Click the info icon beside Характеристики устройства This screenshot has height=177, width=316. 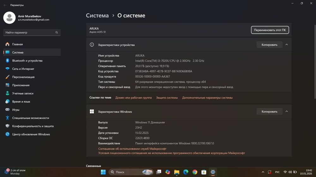(92, 45)
